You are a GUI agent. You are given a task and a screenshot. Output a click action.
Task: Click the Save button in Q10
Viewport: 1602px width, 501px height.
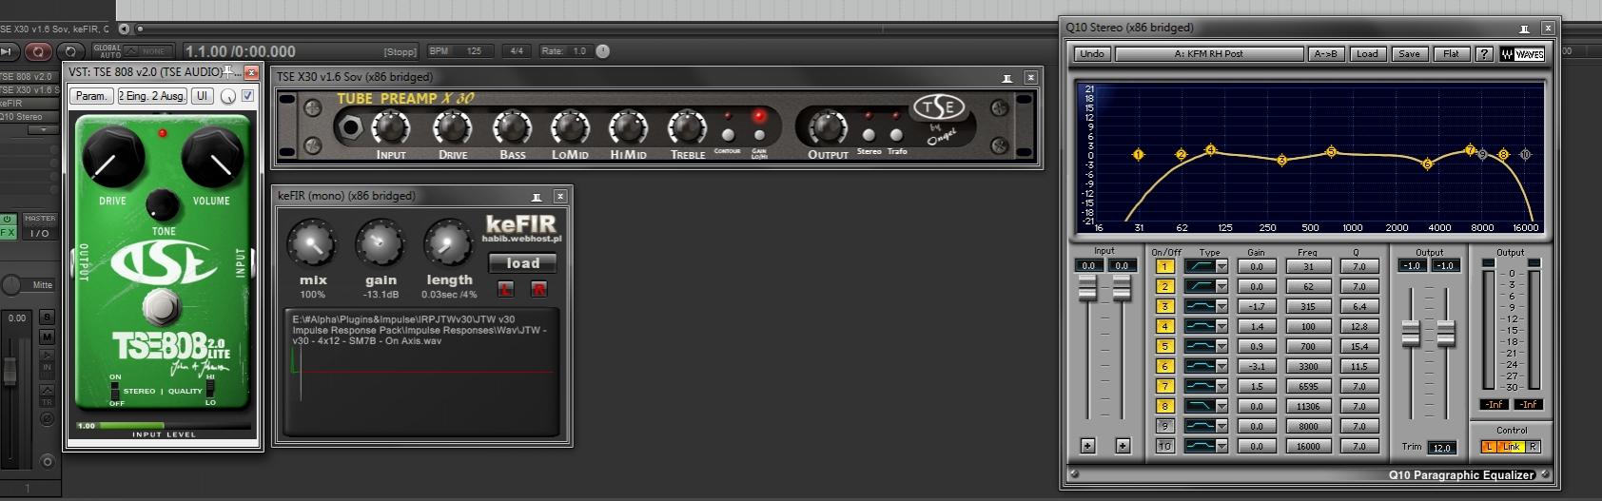click(x=1409, y=54)
